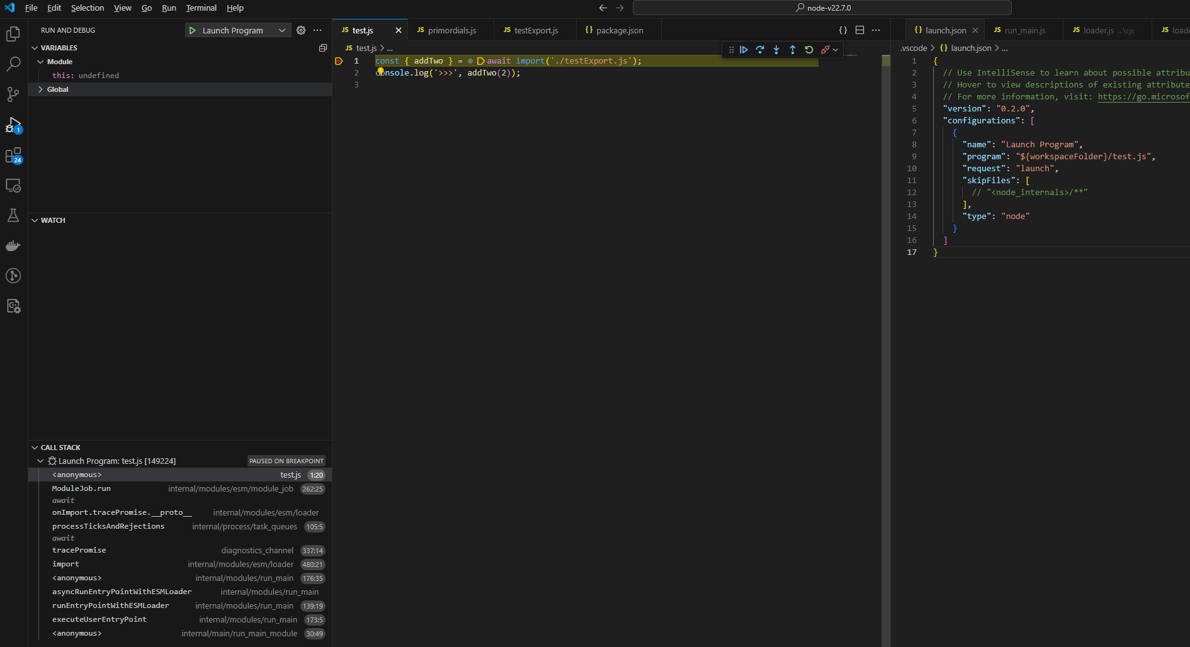Screen dimensions: 1190x647
Task: Start debugging with the green play icon
Action: click(193, 30)
